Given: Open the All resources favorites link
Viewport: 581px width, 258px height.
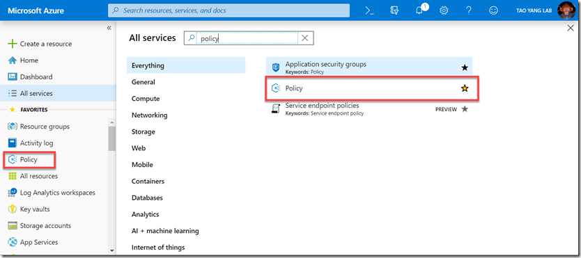Looking at the screenshot, I should (39, 176).
